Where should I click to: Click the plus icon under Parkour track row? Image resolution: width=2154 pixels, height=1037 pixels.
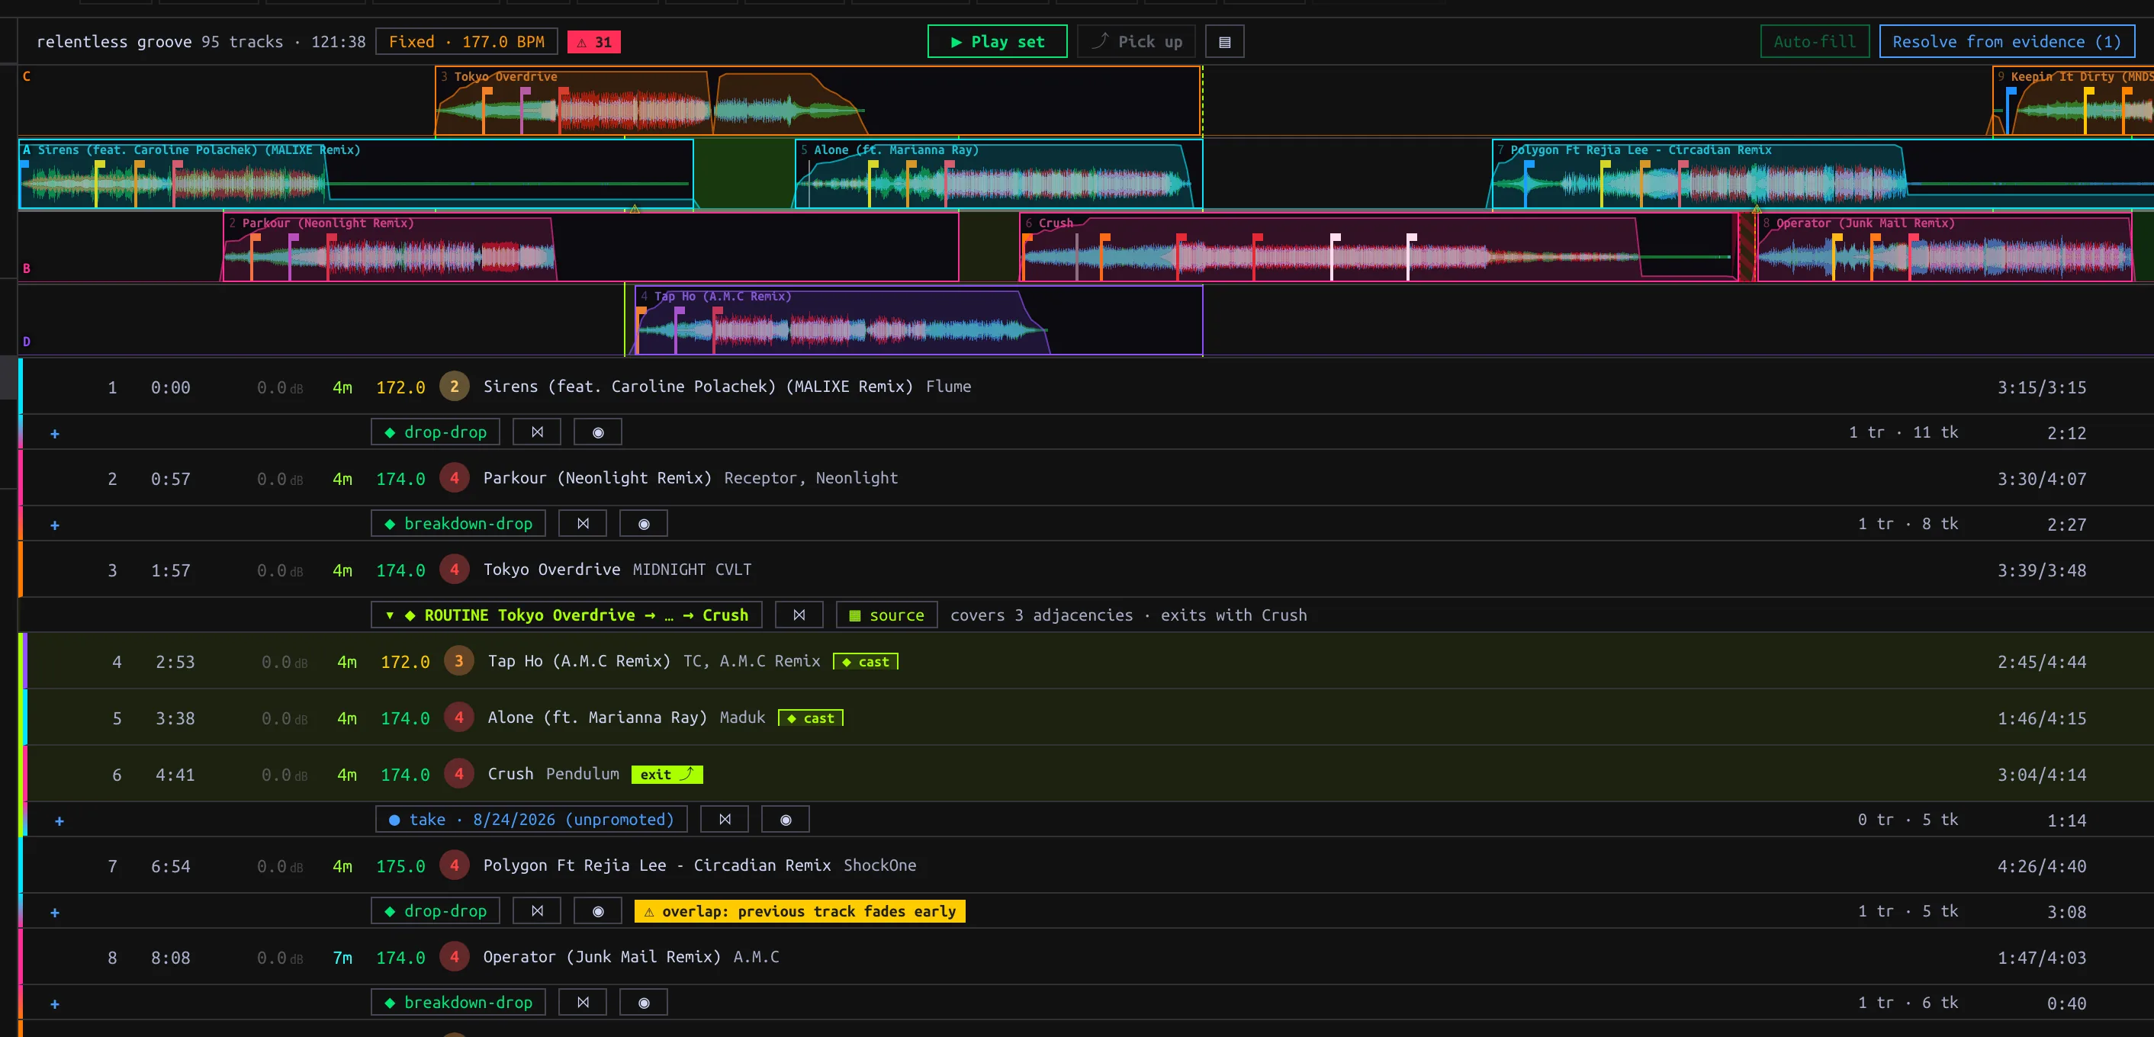click(54, 525)
